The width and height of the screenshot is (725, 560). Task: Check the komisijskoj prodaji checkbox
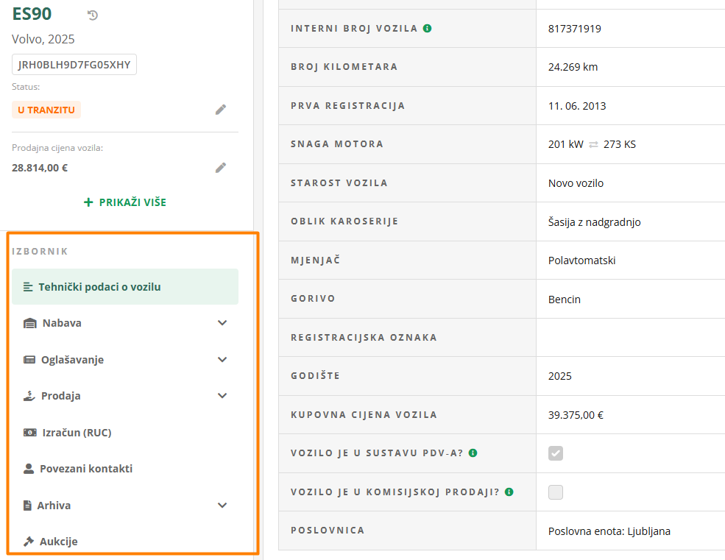[x=556, y=492]
